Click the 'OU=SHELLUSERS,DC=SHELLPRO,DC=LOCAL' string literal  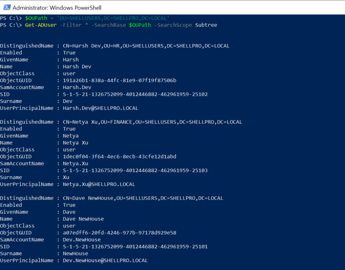click(113, 18)
